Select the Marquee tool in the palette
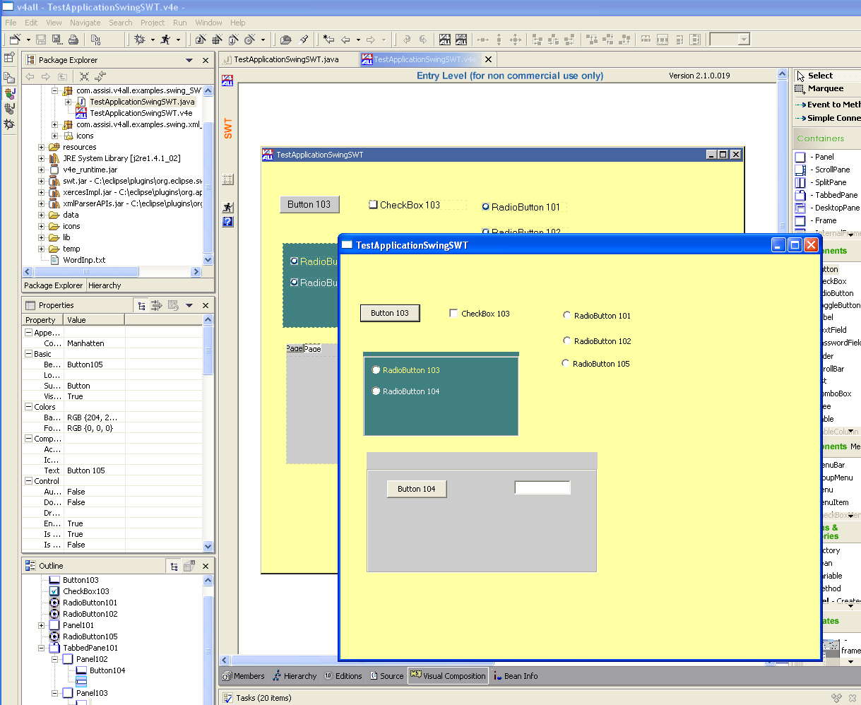The width and height of the screenshot is (861, 705). tap(821, 88)
